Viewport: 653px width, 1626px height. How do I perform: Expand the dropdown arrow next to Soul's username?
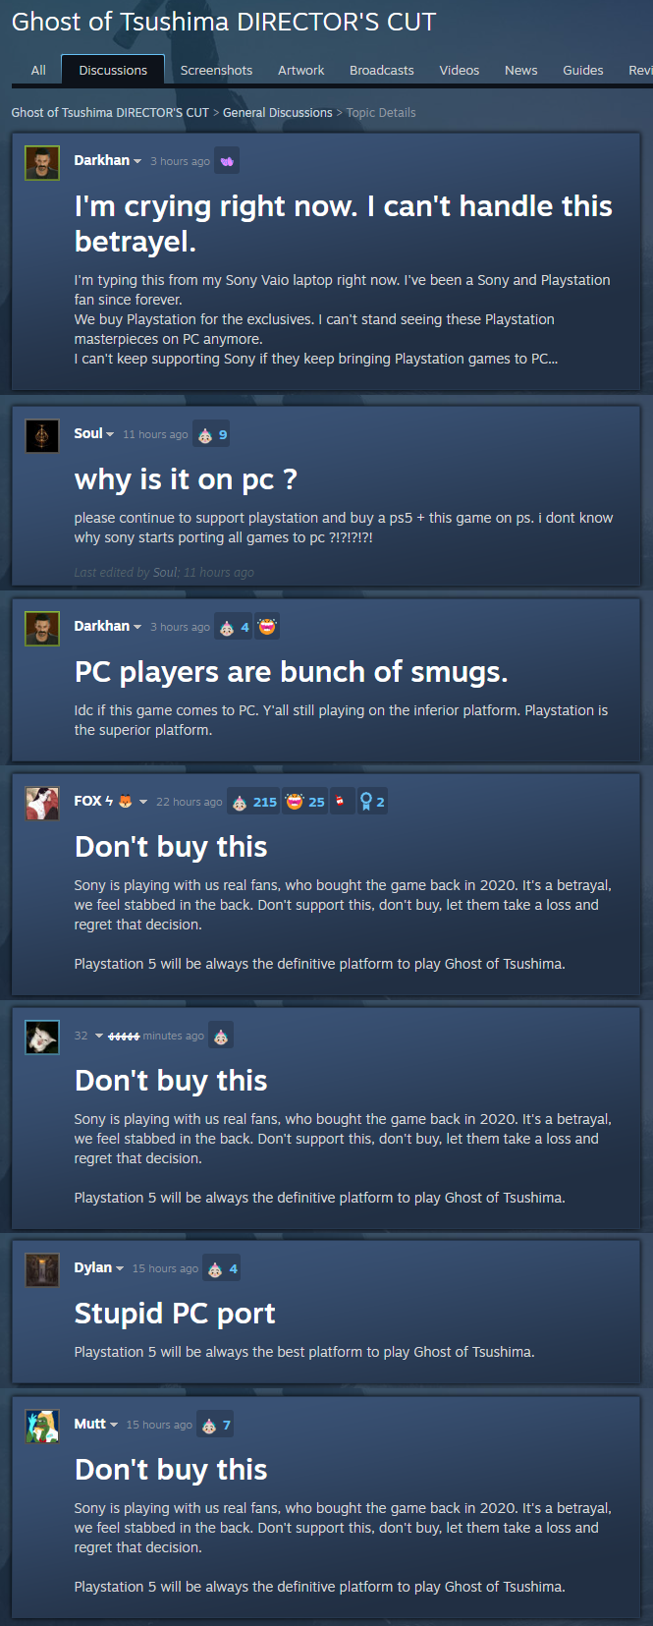110,434
